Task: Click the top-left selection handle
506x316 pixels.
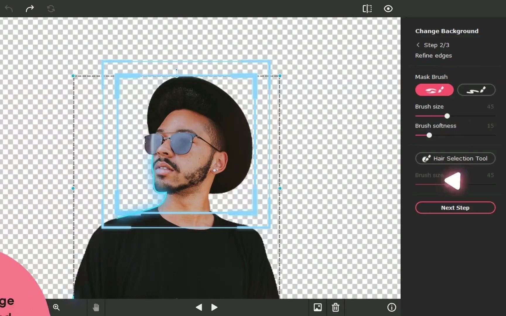Action: [73, 76]
